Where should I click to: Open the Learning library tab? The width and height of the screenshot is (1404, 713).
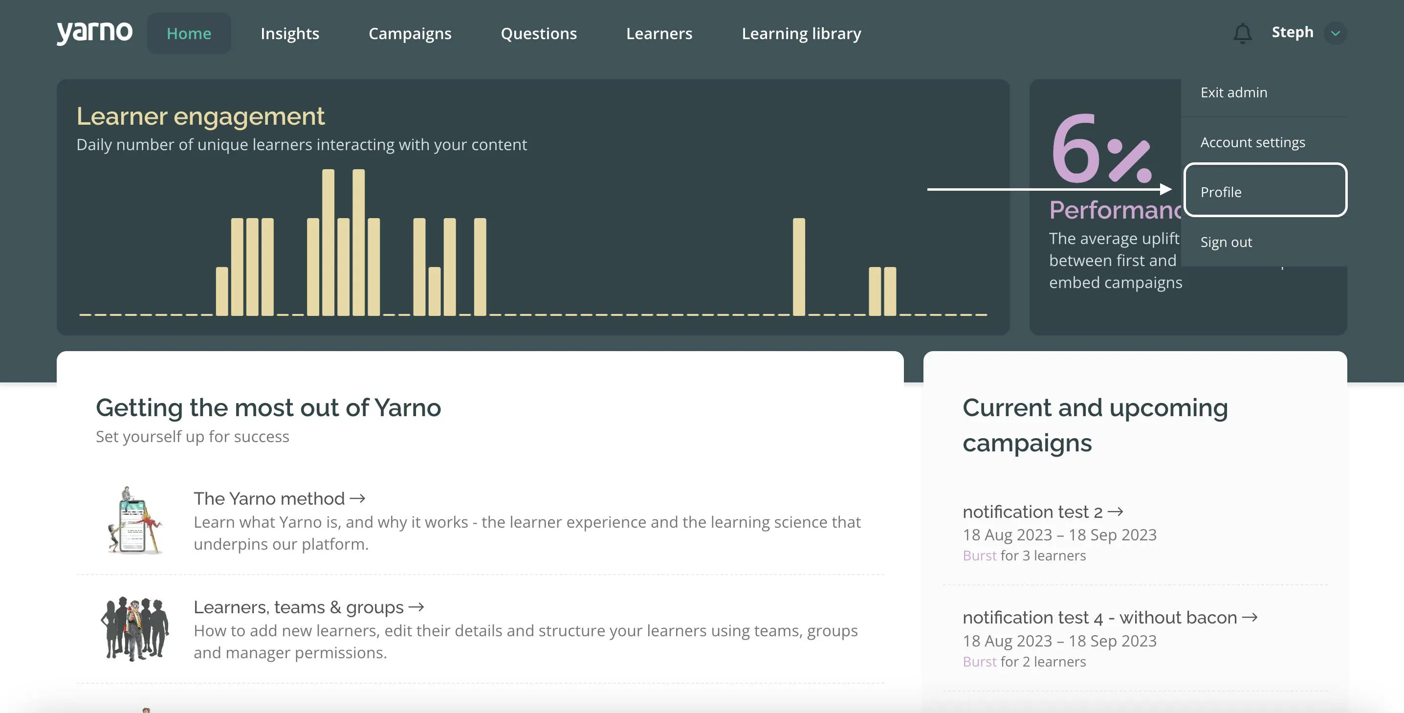pyautogui.click(x=801, y=33)
